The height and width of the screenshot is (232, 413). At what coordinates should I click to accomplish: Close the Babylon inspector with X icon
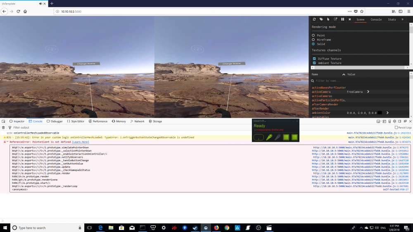(x=350, y=19)
